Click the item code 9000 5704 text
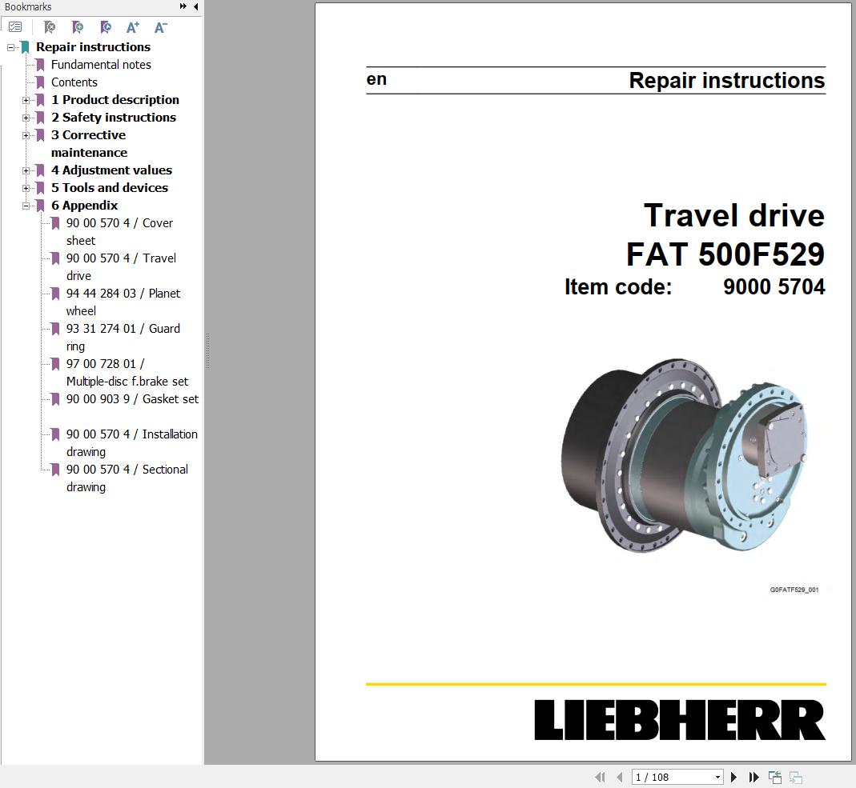This screenshot has width=856, height=788. click(774, 287)
